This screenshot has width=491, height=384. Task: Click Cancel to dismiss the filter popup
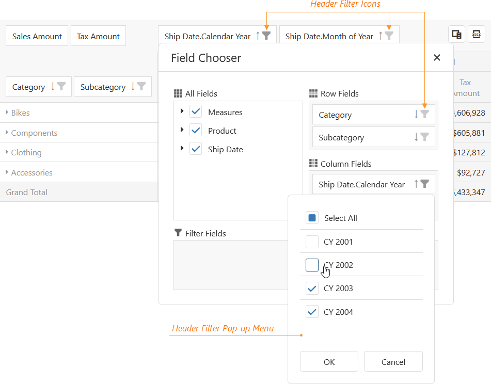(393, 361)
